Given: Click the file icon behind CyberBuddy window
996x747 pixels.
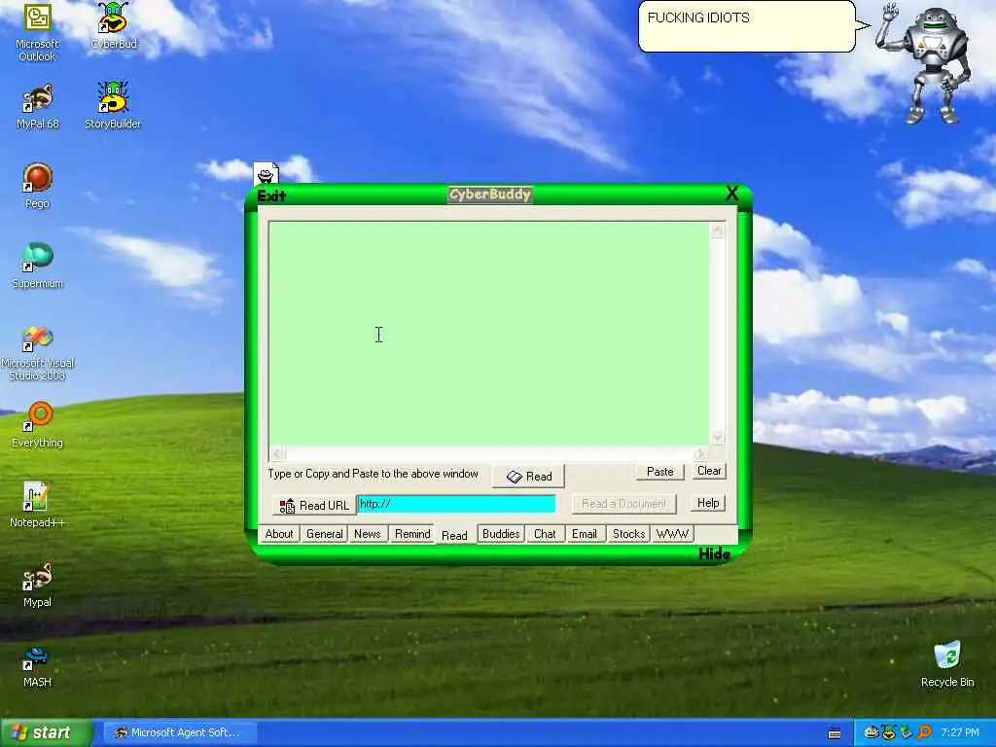Looking at the screenshot, I should click(x=267, y=173).
